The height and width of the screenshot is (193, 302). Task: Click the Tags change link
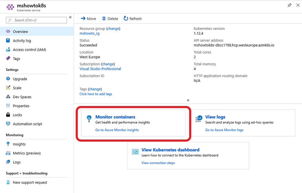point(95,89)
